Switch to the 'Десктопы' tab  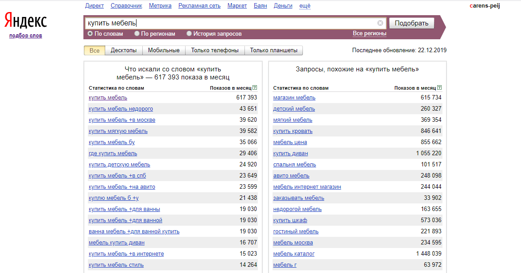pyautogui.click(x=124, y=50)
